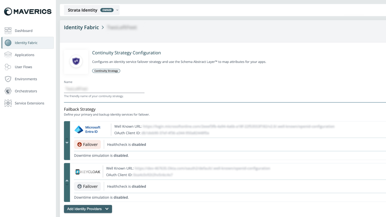Expand the Add Identity Providers dropdown
386x217 pixels.
tap(88, 209)
